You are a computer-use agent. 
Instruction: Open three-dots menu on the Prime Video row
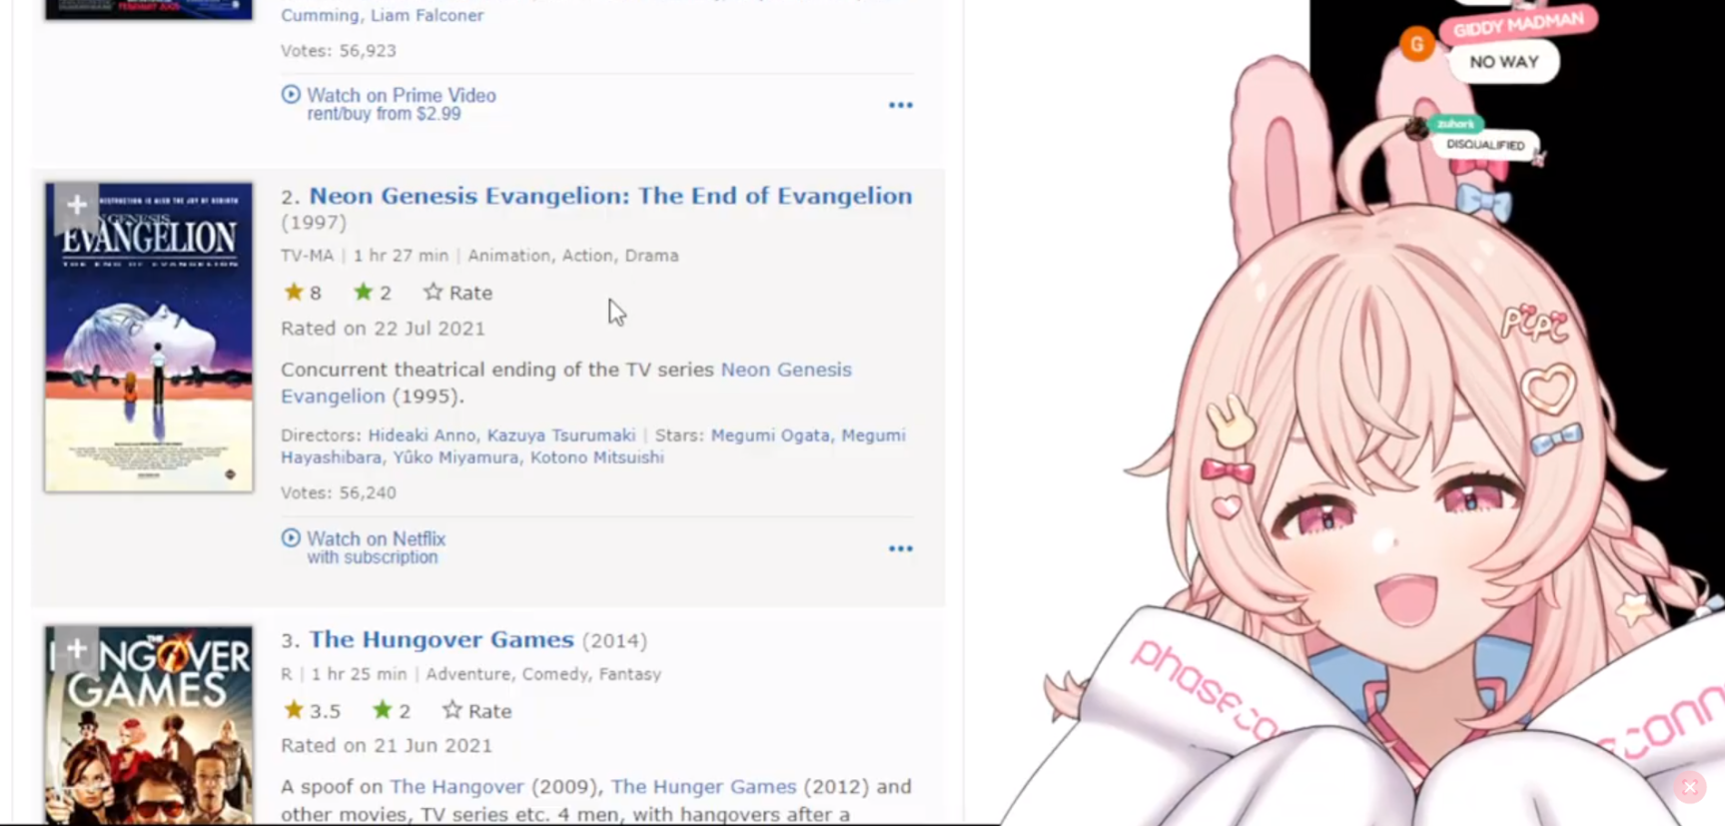[x=901, y=105]
